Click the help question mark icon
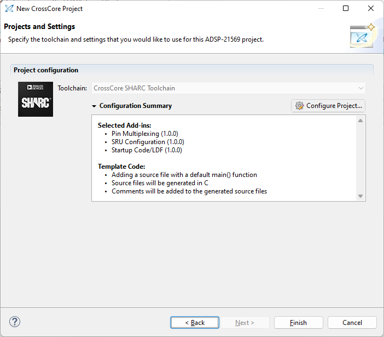 pyautogui.click(x=15, y=322)
